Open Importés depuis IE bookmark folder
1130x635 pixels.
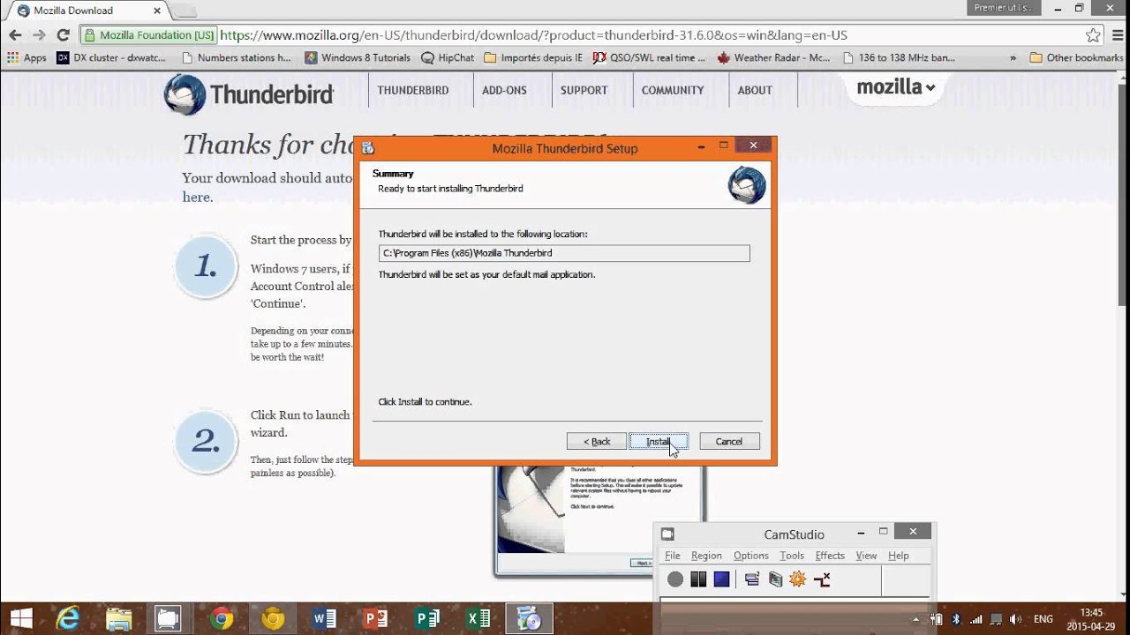532,58
